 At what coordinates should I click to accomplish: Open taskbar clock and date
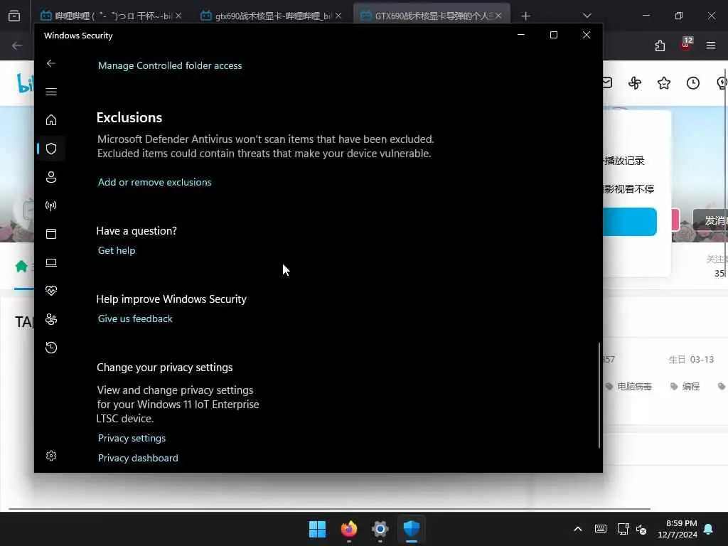pyautogui.click(x=678, y=529)
